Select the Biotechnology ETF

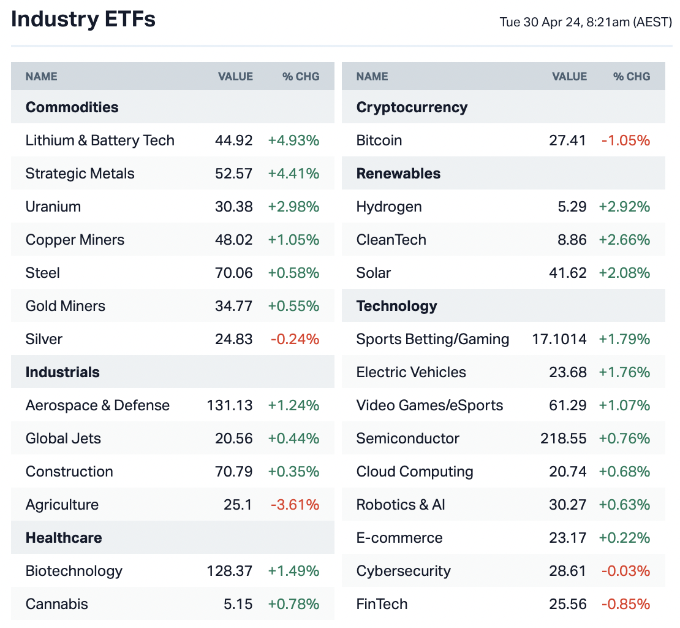pyautogui.click(x=74, y=571)
